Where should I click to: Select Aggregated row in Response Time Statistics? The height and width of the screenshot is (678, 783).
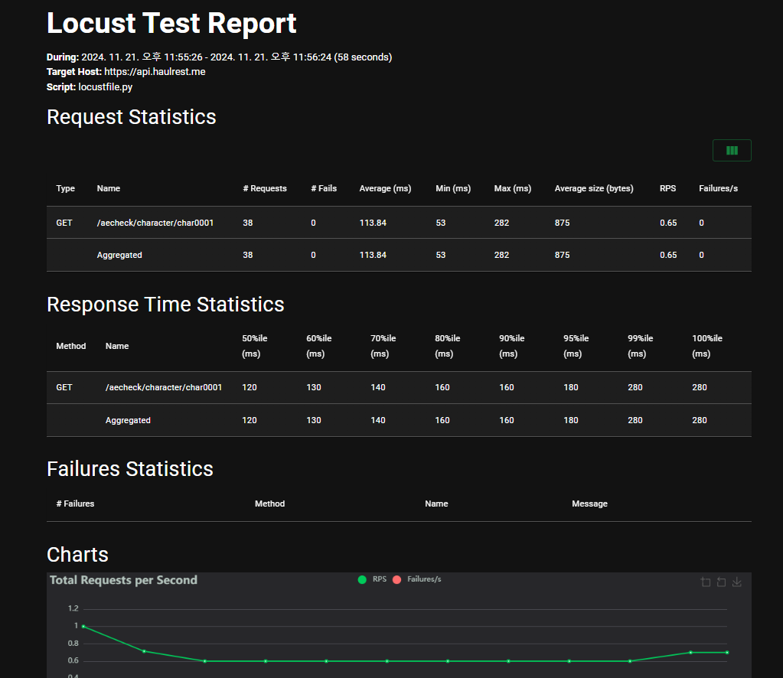pos(128,420)
